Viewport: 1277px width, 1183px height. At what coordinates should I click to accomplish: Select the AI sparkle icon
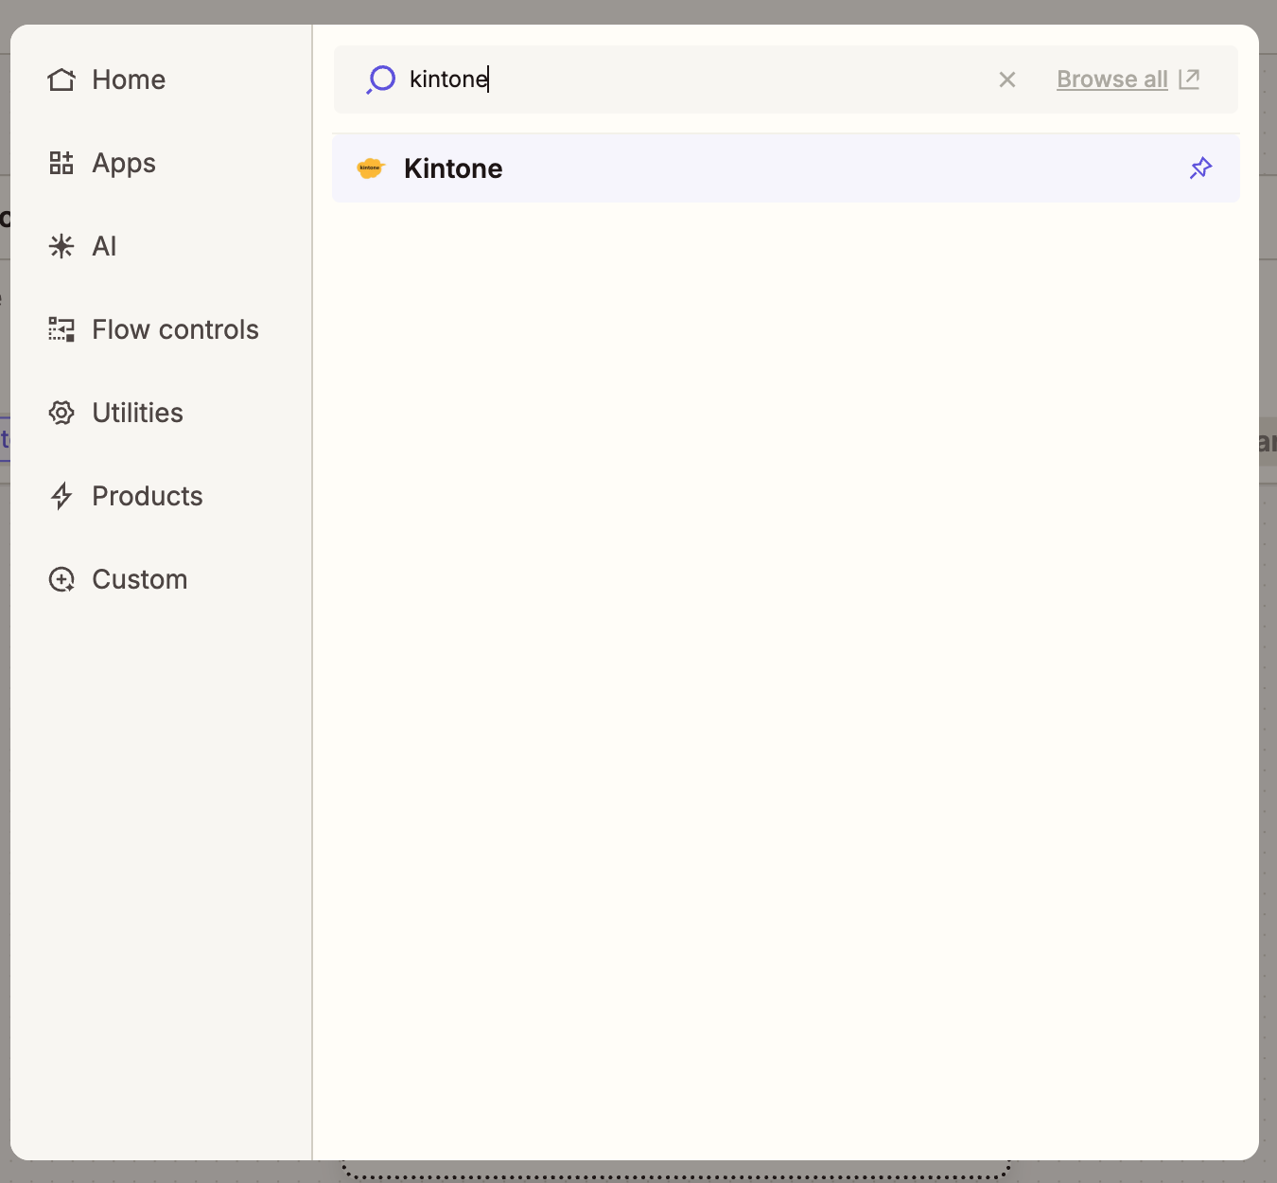(61, 246)
